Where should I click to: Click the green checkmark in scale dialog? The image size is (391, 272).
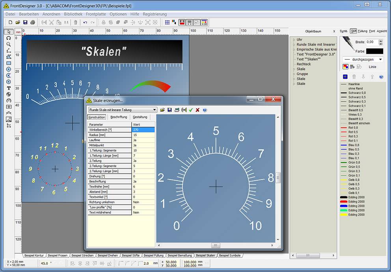(x=191, y=110)
